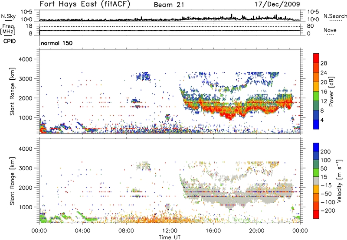Select the Freq. [MHz] axis label
347x240 pixels.
(8, 29)
